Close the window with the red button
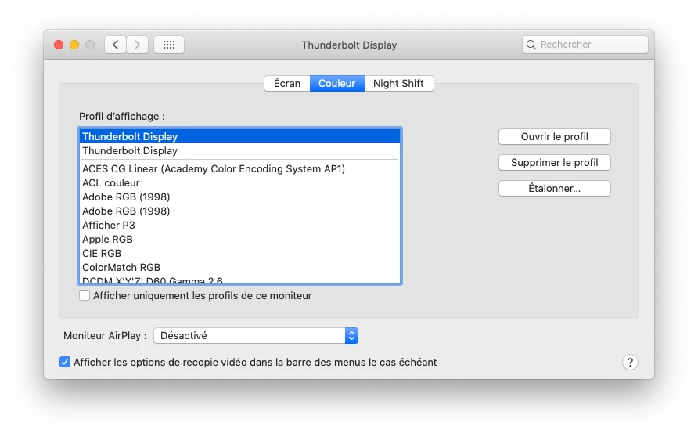Viewport: 698px width, 437px height. (59, 45)
